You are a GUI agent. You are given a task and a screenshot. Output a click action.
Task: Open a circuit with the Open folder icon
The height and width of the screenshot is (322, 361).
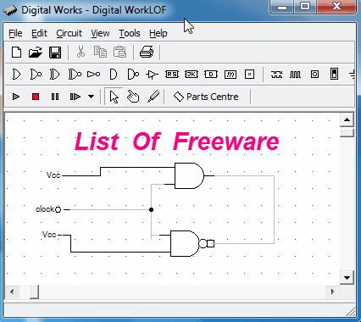(36, 53)
